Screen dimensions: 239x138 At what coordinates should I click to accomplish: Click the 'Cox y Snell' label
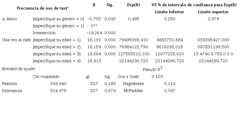128,77
